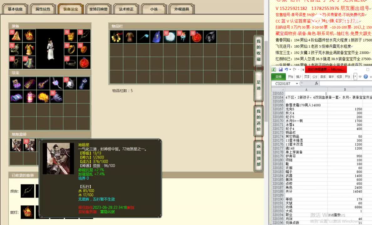Open the Excel 数据 ribbon tab
This screenshot has width=372, height=225.
[323, 77]
